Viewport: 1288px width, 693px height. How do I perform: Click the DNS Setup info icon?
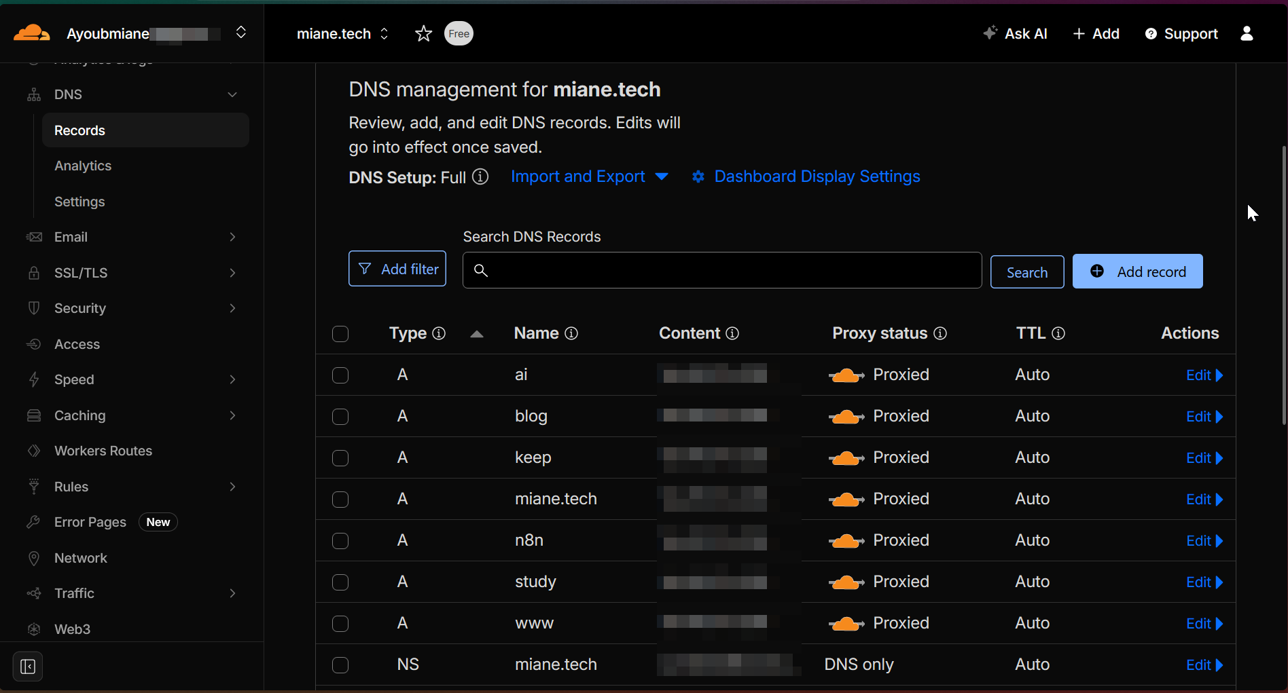point(480,177)
